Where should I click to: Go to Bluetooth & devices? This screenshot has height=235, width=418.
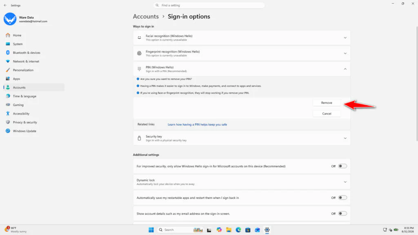[x=27, y=53]
